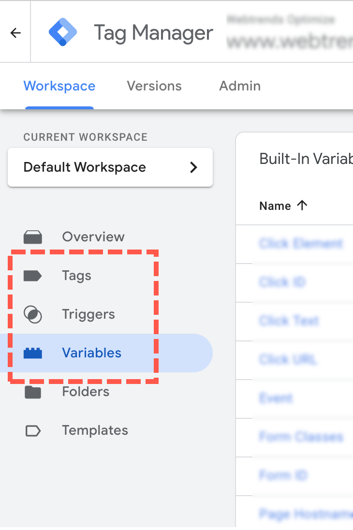Open the Click Element variable link
The width and height of the screenshot is (353, 530).
(x=301, y=243)
